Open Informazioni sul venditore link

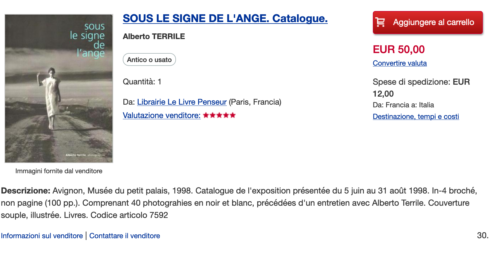[42, 236]
